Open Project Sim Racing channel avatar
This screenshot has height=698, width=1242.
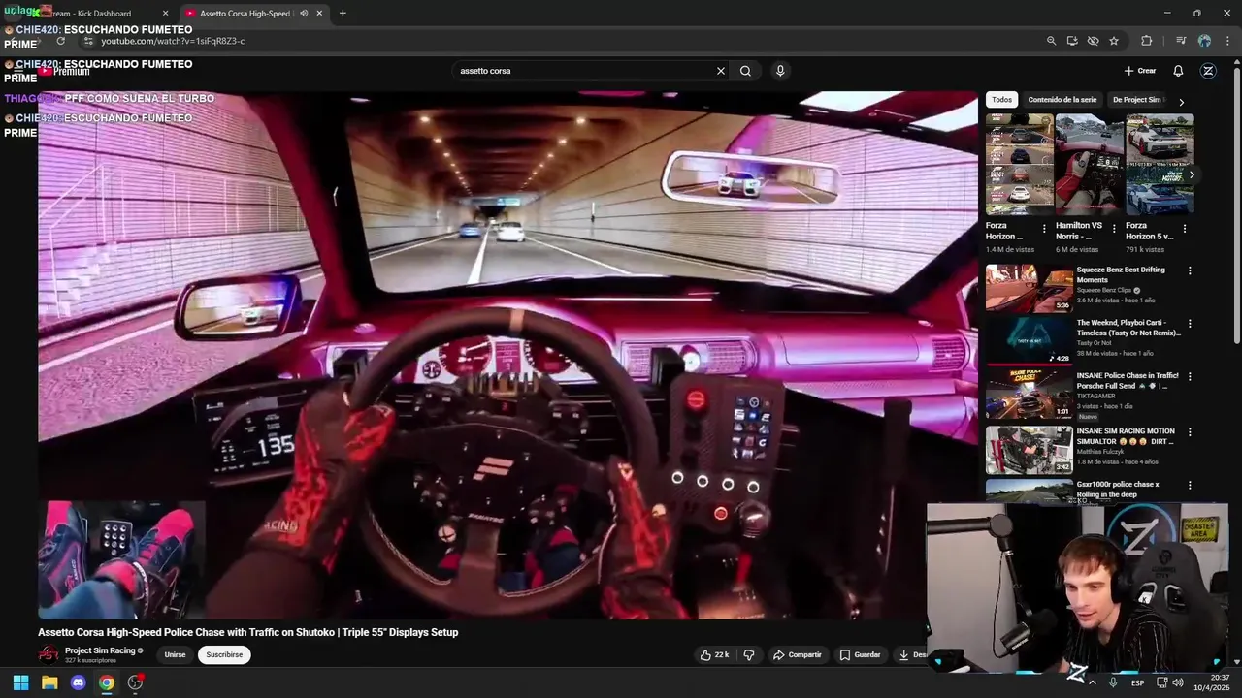pyautogui.click(x=49, y=654)
